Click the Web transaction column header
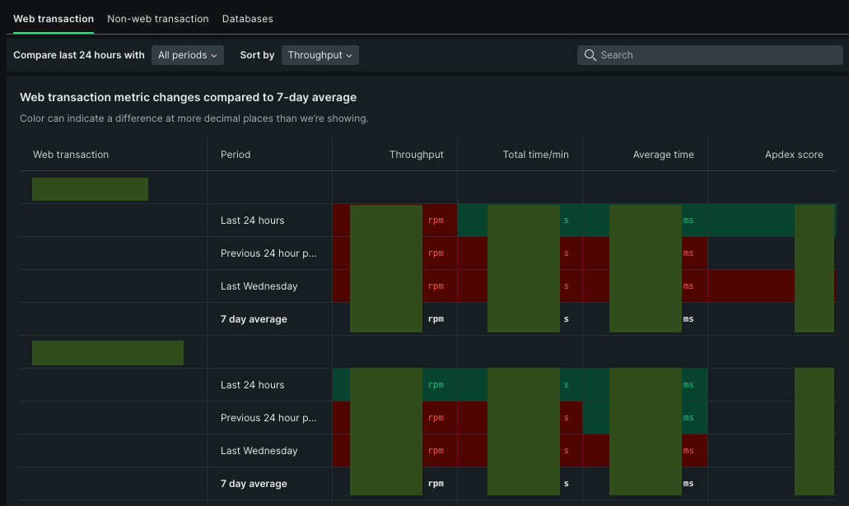The width and height of the screenshot is (849, 506). click(x=71, y=155)
